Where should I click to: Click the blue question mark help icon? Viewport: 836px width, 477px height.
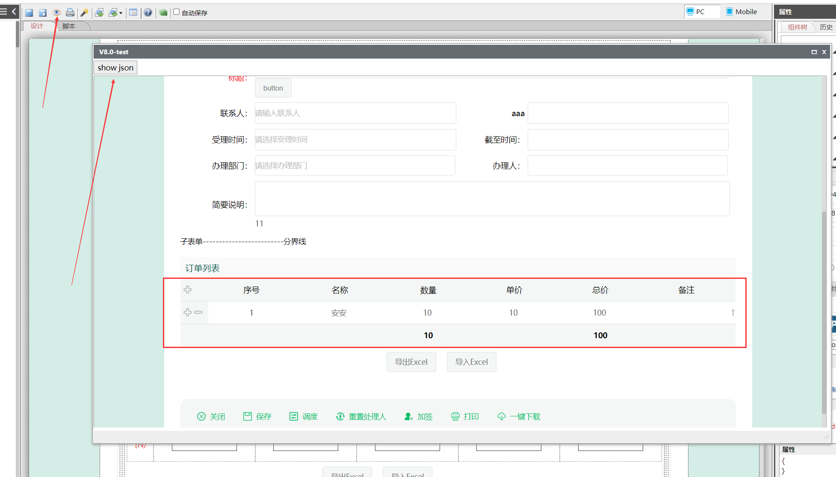click(x=148, y=13)
